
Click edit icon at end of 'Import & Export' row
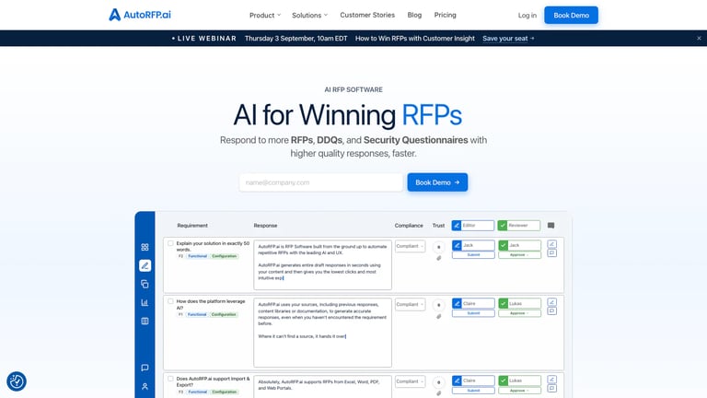tap(552, 380)
